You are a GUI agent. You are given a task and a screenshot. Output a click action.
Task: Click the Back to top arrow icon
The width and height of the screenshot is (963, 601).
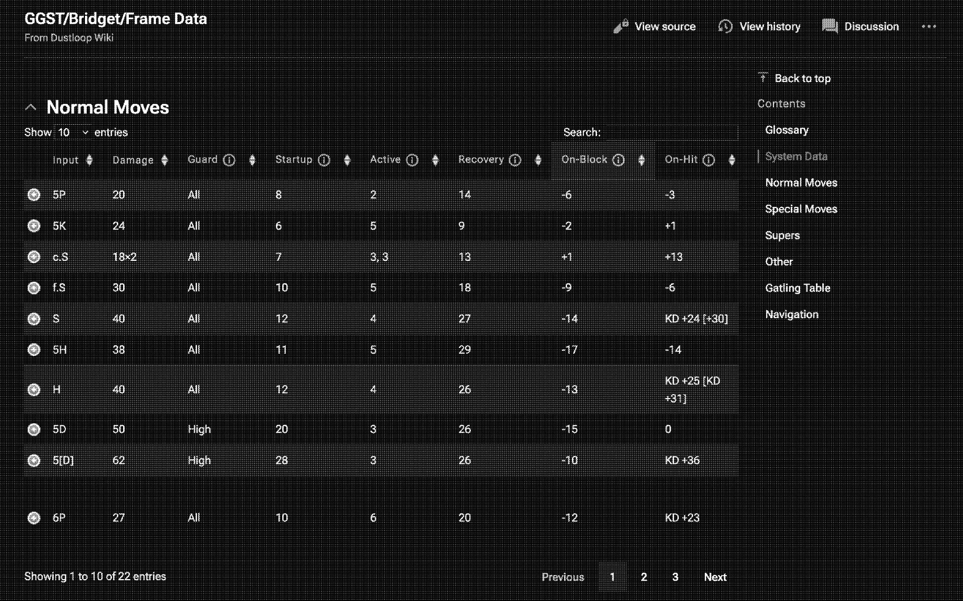(763, 77)
